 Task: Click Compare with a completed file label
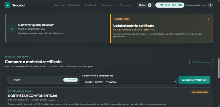(x=97, y=76)
